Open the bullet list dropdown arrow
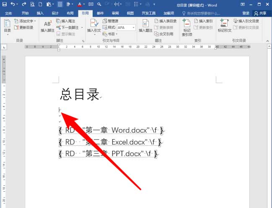 pos(141,4)
